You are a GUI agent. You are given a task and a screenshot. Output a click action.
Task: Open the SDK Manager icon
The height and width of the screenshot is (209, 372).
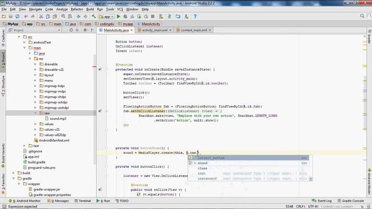tap(187, 16)
